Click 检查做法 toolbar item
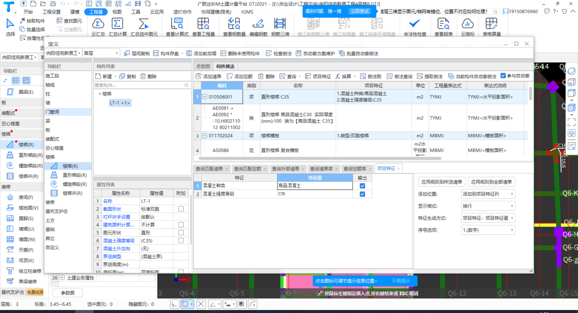 (279, 53)
